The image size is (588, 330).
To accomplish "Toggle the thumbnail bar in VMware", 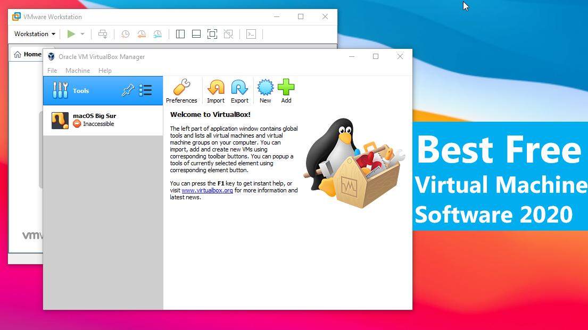I will pos(196,33).
